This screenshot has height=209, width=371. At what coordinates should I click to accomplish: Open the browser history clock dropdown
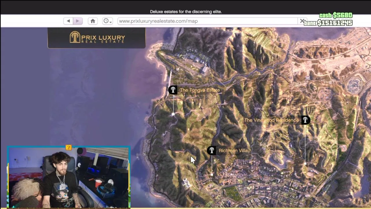click(108, 21)
